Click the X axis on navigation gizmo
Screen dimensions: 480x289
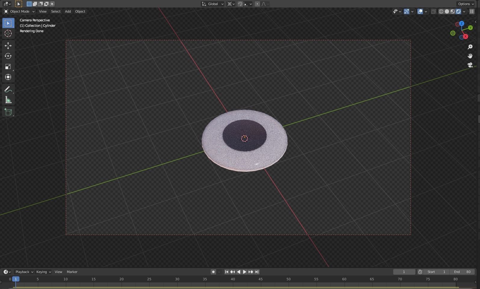[466, 36]
